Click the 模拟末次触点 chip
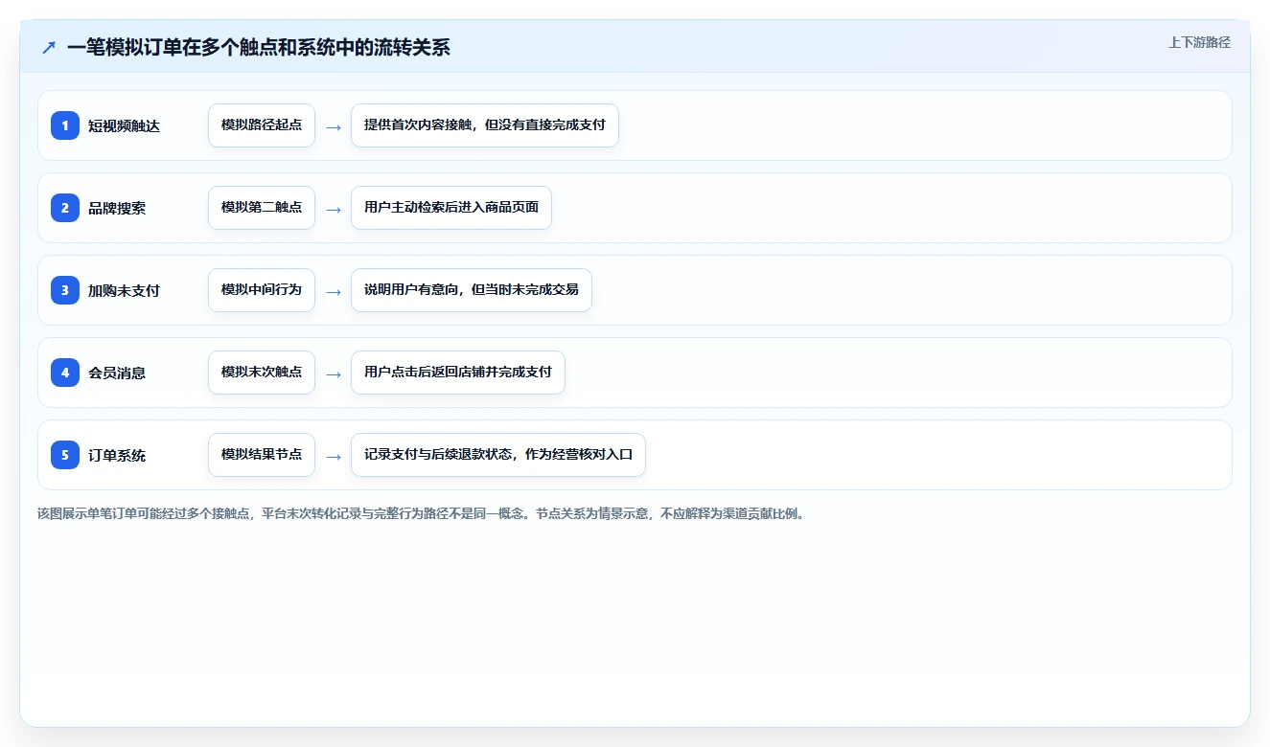The height and width of the screenshot is (747, 1270). [262, 373]
